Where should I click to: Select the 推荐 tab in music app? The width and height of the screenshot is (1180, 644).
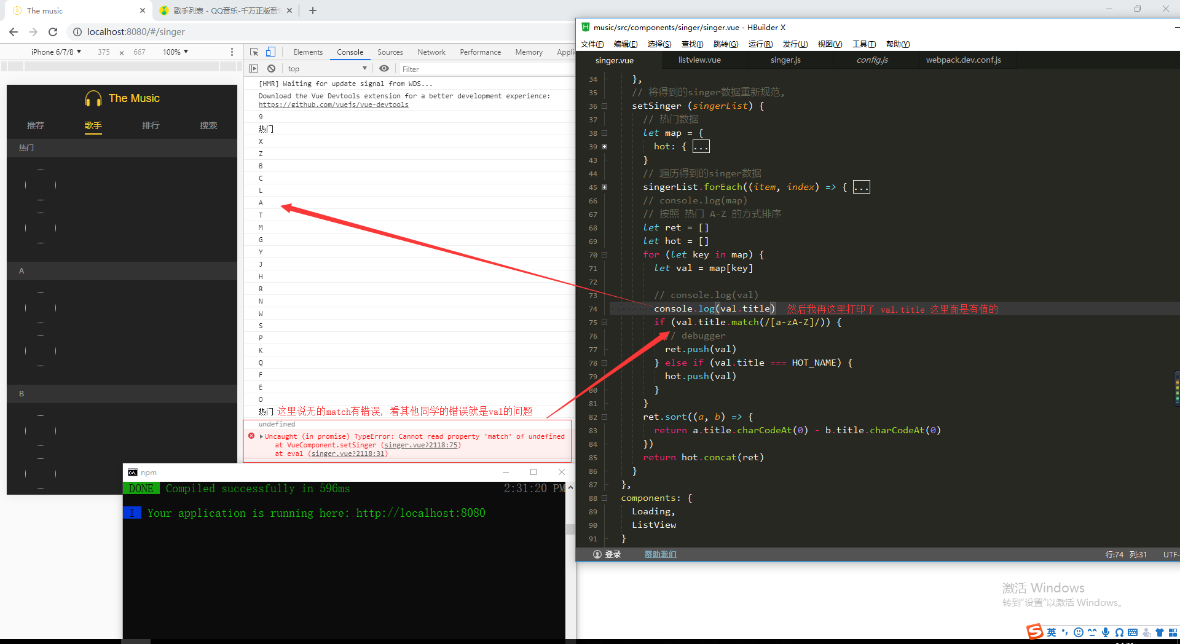[x=36, y=125]
